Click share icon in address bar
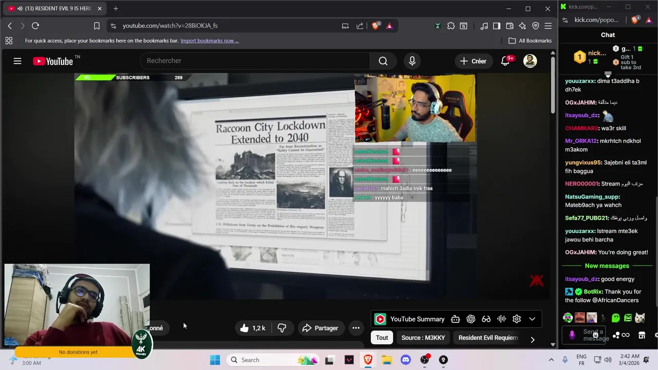 (360, 26)
